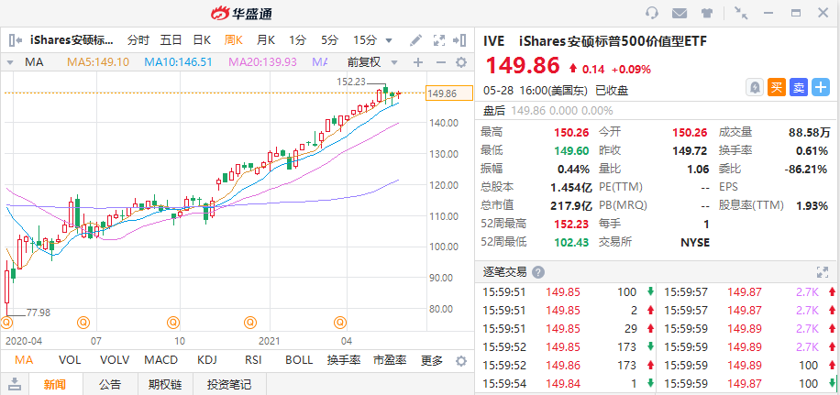Click the iShares安硕标... stock name in chart header
Screen dimensions: 840x395
[x=72, y=39]
